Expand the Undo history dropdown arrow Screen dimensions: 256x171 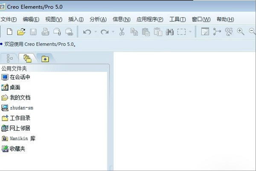(x=96, y=32)
